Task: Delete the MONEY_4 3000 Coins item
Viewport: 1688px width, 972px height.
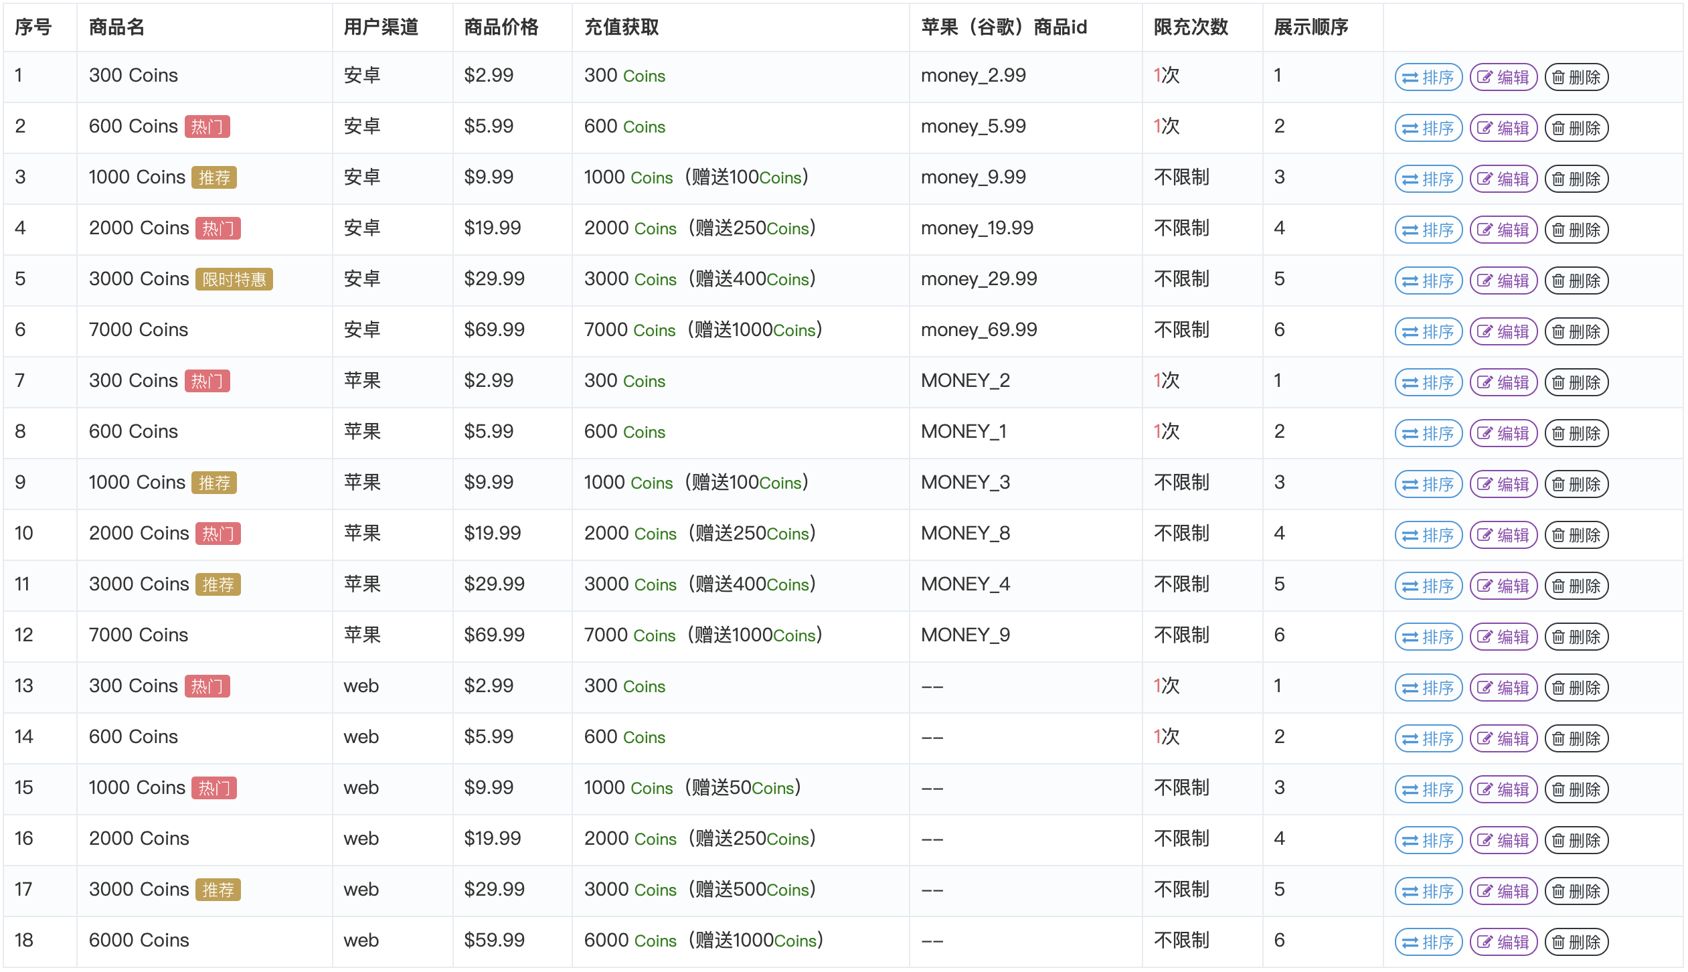Action: (1576, 586)
